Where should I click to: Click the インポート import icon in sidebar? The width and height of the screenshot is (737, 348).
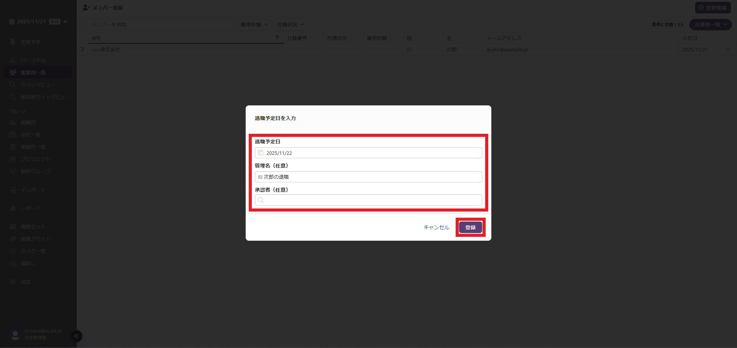point(13,190)
